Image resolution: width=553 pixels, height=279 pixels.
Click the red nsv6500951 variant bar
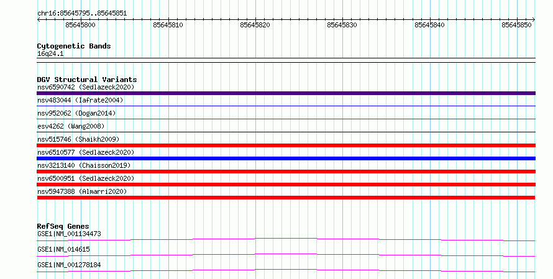coord(286,185)
